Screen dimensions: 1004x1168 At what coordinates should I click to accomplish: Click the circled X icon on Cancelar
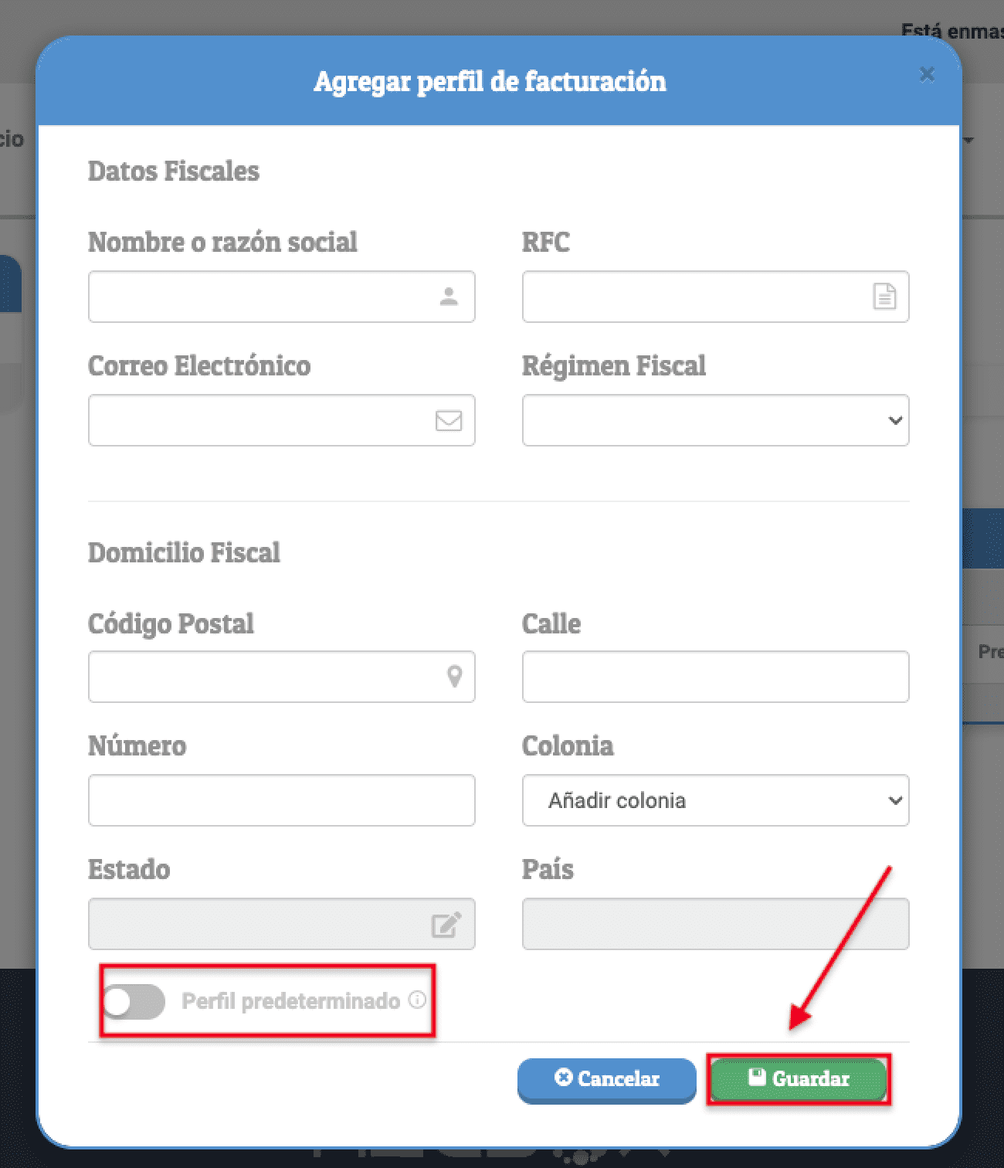coord(564,1078)
